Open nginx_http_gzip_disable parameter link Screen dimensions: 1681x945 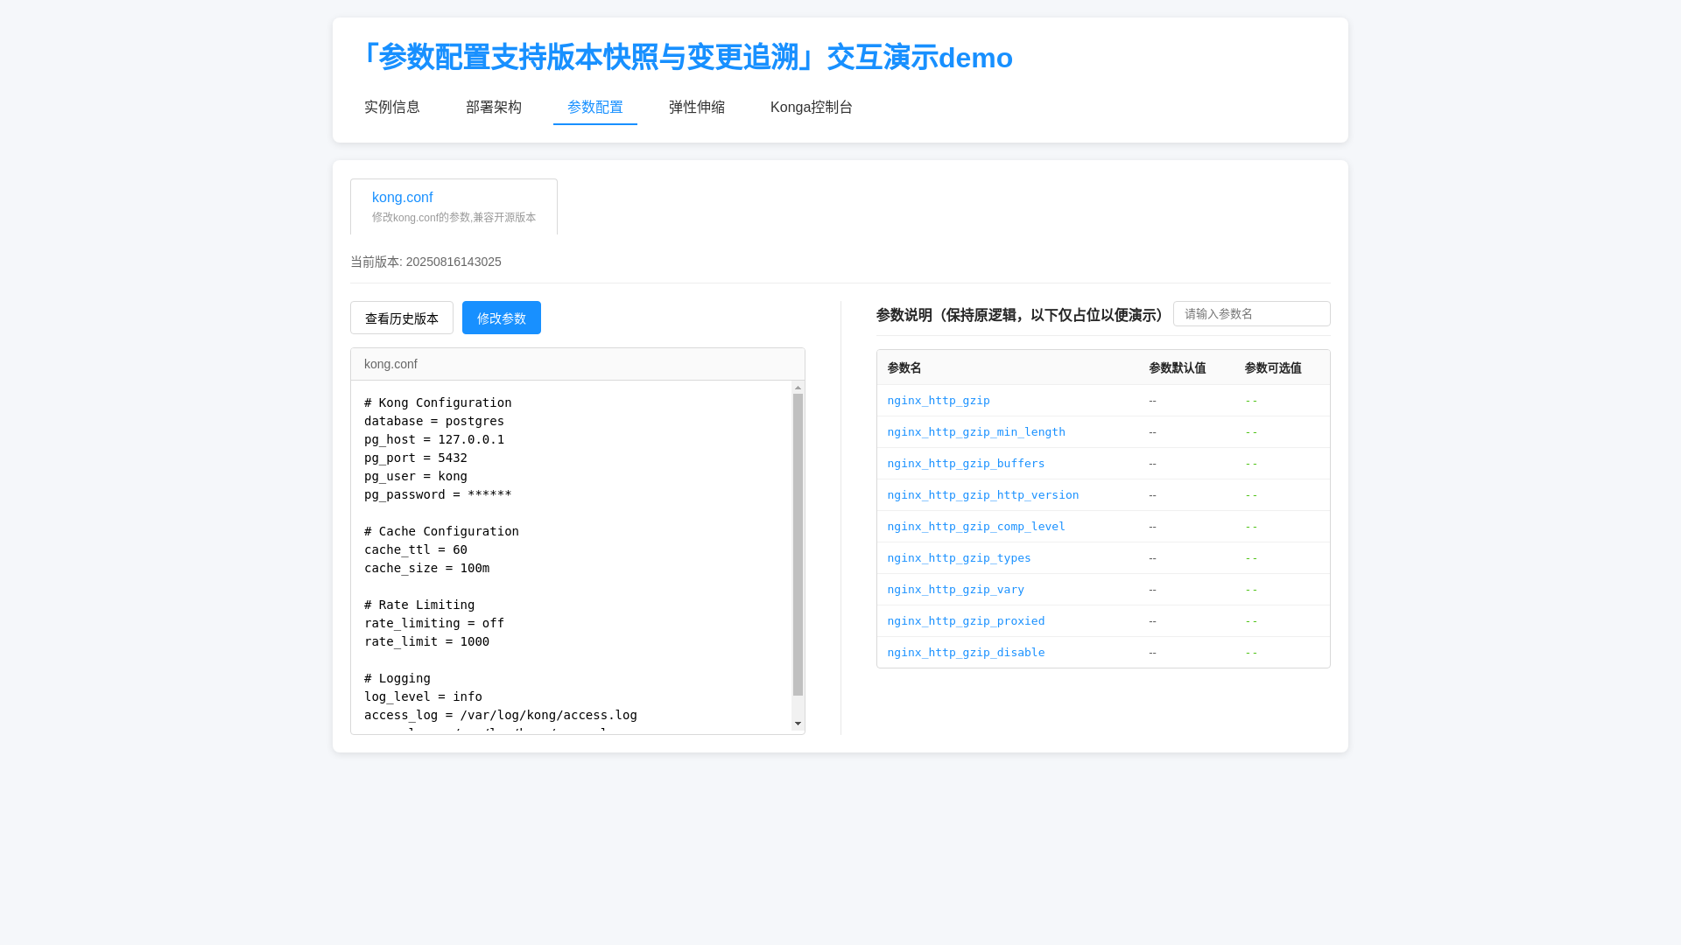[966, 652]
